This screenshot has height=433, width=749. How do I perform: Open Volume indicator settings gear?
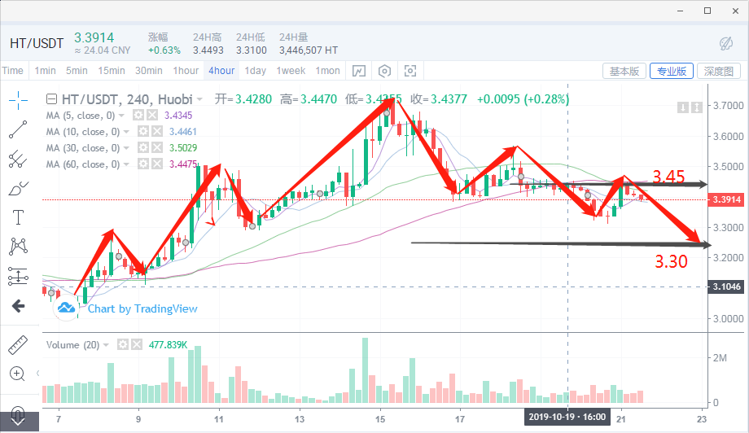[x=123, y=344]
